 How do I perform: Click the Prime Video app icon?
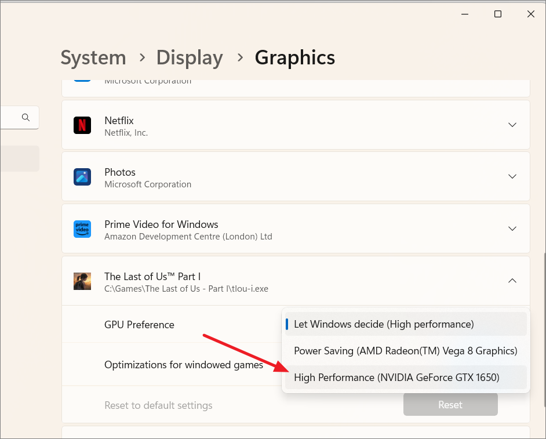coord(82,229)
